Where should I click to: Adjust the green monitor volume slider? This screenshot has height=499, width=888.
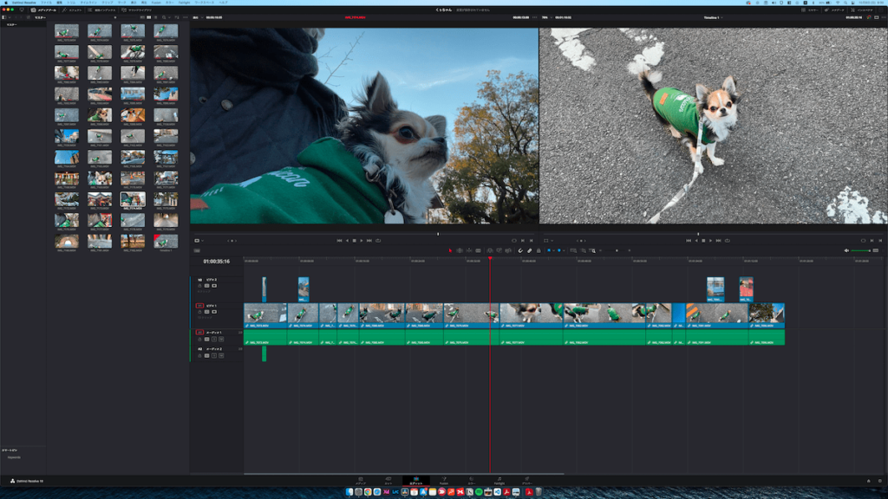[x=861, y=250]
